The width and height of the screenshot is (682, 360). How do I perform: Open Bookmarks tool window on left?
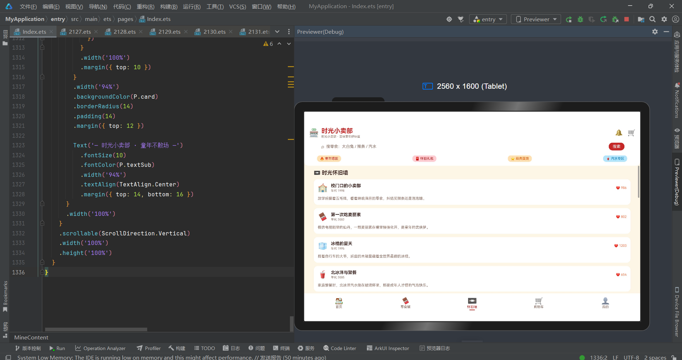5,296
